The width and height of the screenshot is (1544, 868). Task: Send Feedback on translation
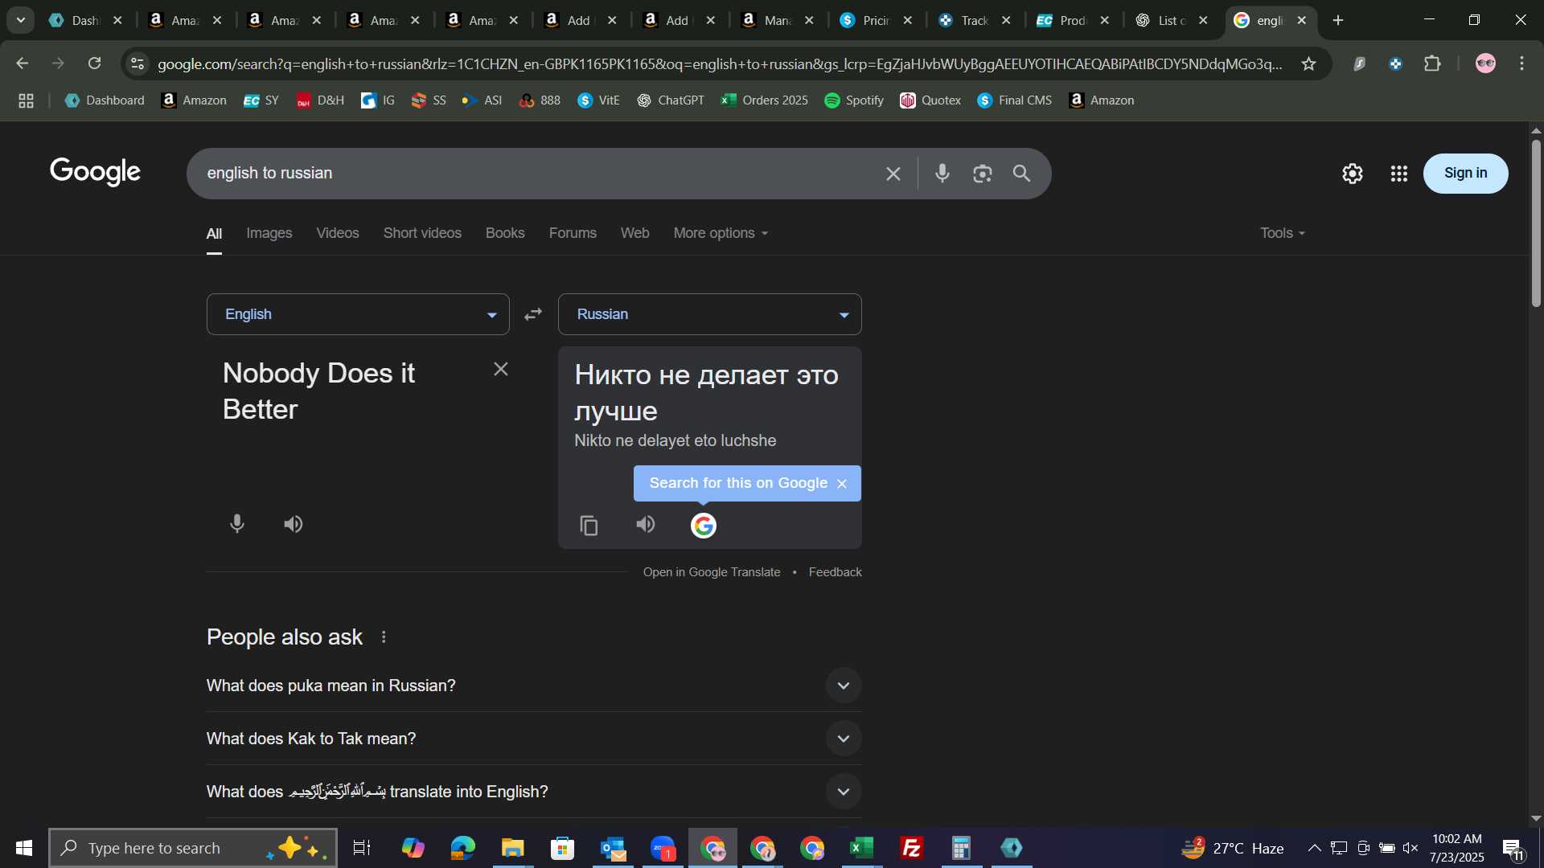[x=835, y=572]
